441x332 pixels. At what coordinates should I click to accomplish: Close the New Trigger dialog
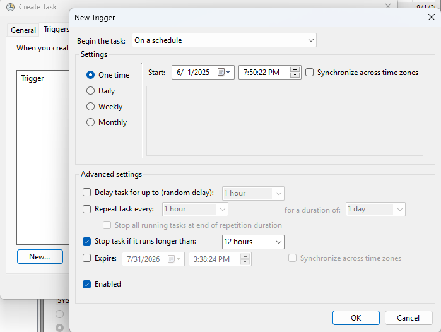click(431, 18)
